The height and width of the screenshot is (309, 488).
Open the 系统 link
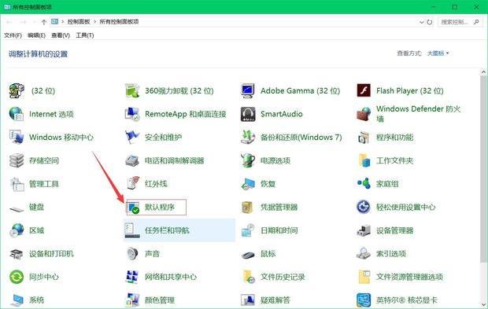click(x=36, y=300)
